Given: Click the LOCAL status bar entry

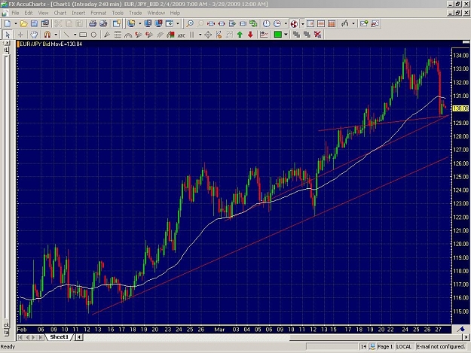Looking at the screenshot, I should (404, 347).
